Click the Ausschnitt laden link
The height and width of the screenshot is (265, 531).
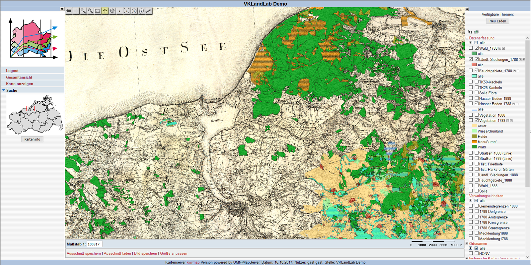click(x=117, y=253)
